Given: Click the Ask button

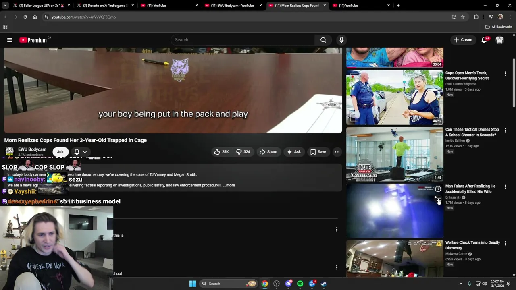Looking at the screenshot, I should pyautogui.click(x=293, y=152).
